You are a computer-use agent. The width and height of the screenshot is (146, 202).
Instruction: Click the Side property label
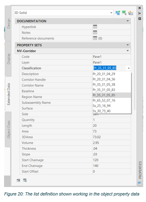[25, 114]
